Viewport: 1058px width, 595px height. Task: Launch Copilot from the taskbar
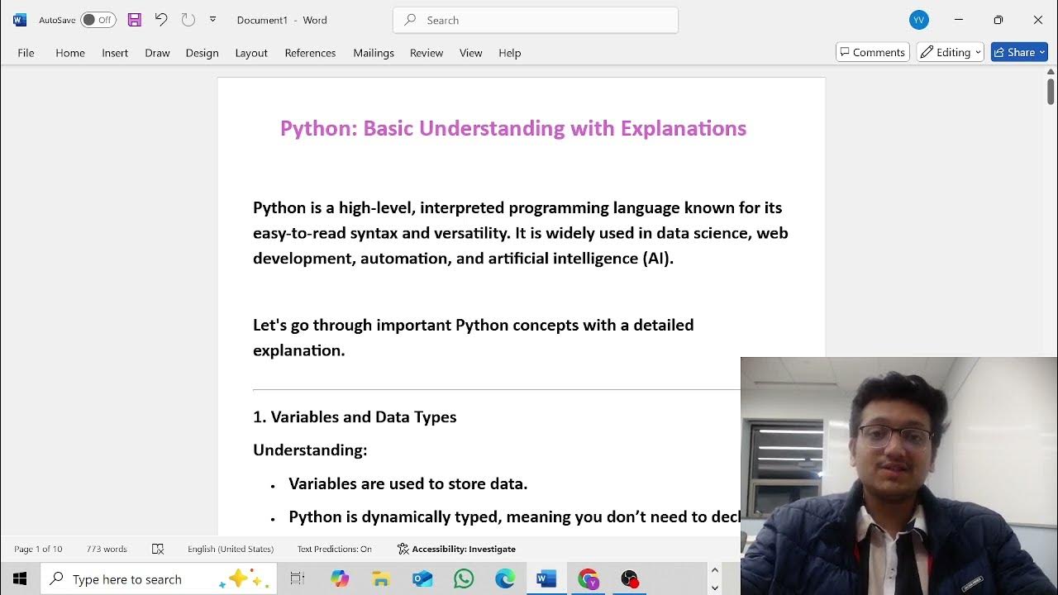tap(340, 579)
